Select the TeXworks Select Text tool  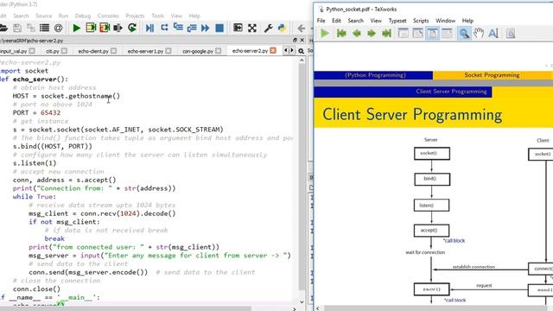coord(493,34)
